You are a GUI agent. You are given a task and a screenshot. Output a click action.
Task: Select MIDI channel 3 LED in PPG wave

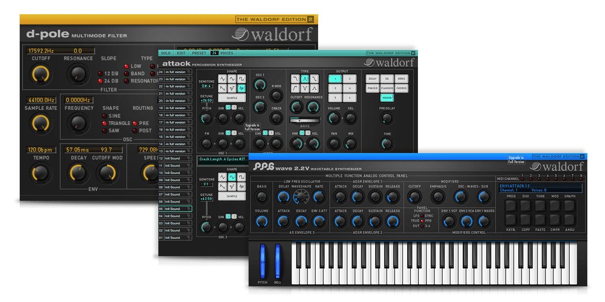539,178
